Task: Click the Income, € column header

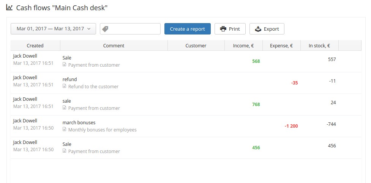Action: [243, 45]
